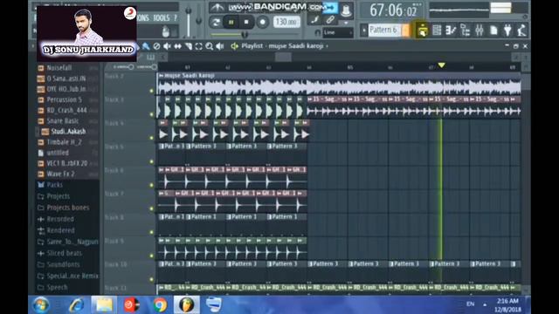Mute Track 3 via its green dot
The image size is (559, 314).
point(151,114)
